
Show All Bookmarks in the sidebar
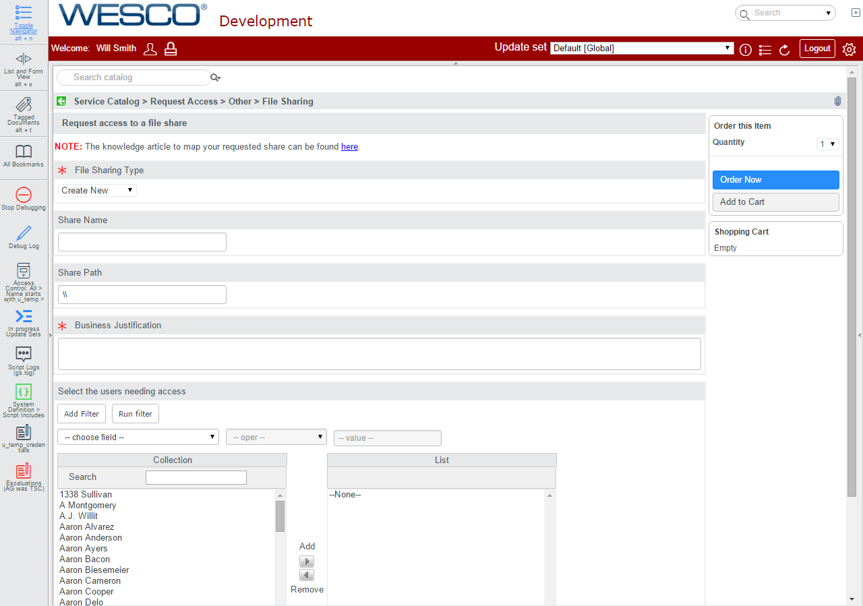coord(24,151)
